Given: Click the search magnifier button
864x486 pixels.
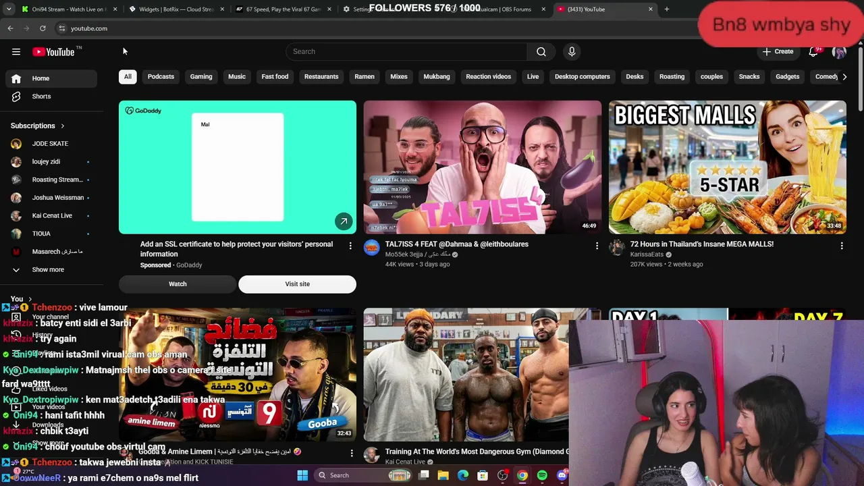Looking at the screenshot, I should click(541, 51).
